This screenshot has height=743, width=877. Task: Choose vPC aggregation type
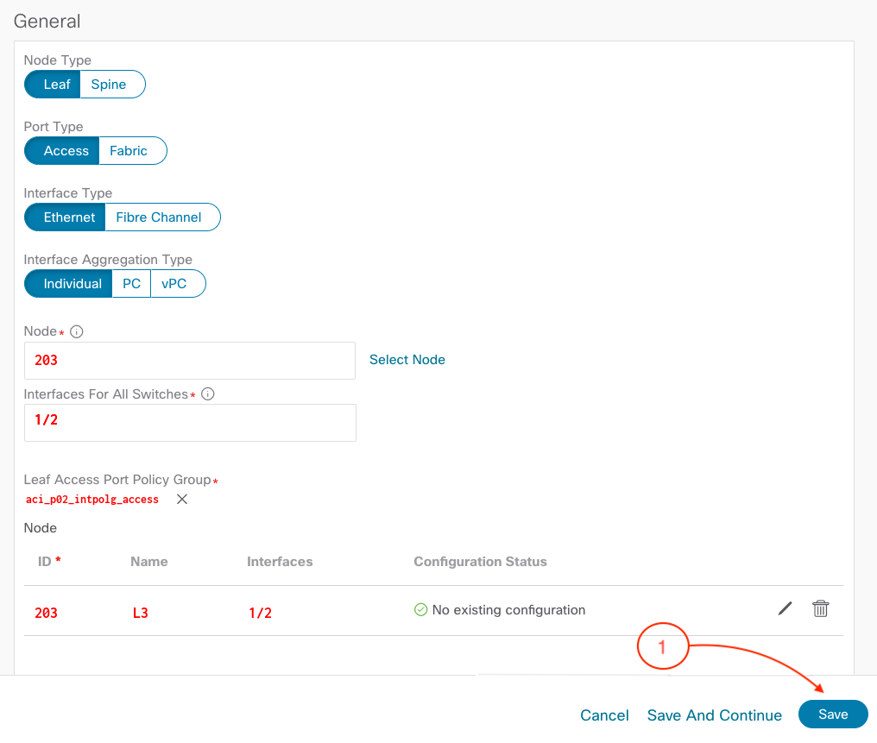pyautogui.click(x=177, y=284)
